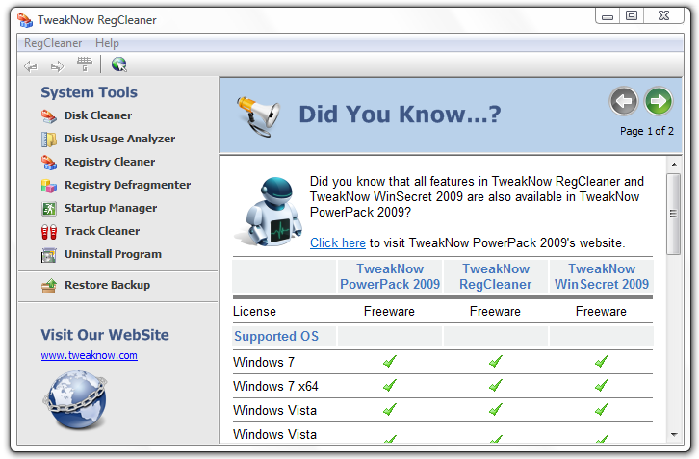Click the globe website toolbar icon
699x459 pixels.
pyautogui.click(x=119, y=64)
